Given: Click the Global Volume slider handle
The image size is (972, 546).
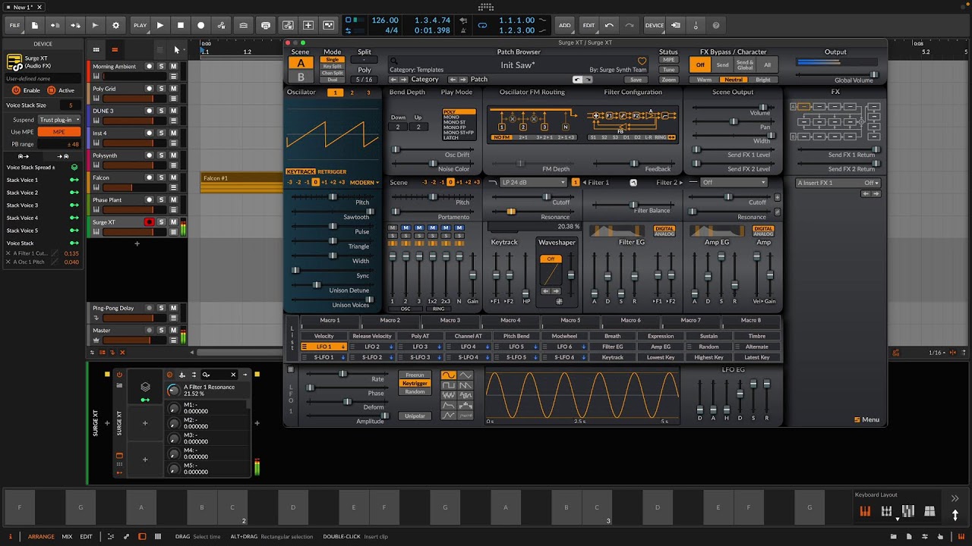Looking at the screenshot, I should 874,74.
